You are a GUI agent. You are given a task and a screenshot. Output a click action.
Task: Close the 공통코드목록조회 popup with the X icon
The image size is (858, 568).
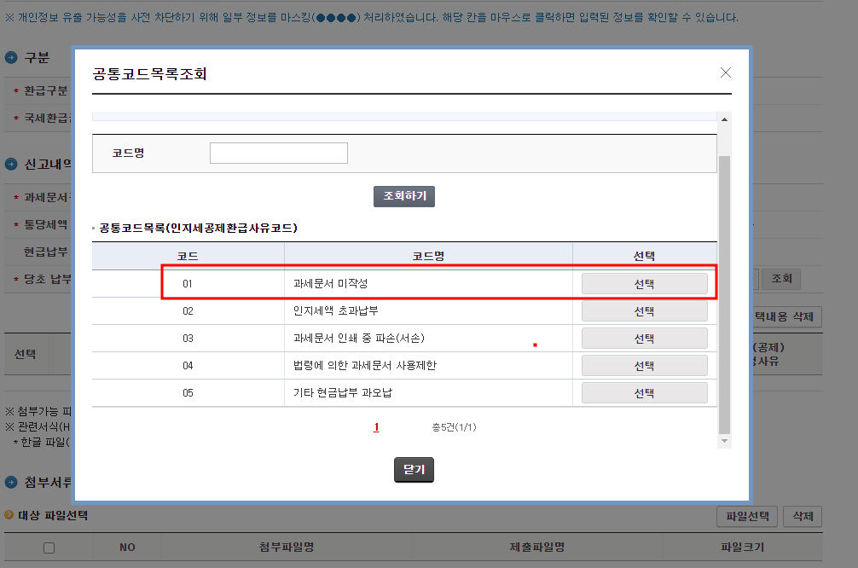726,72
